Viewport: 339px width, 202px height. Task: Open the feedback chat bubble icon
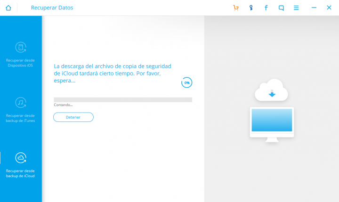tap(281, 7)
